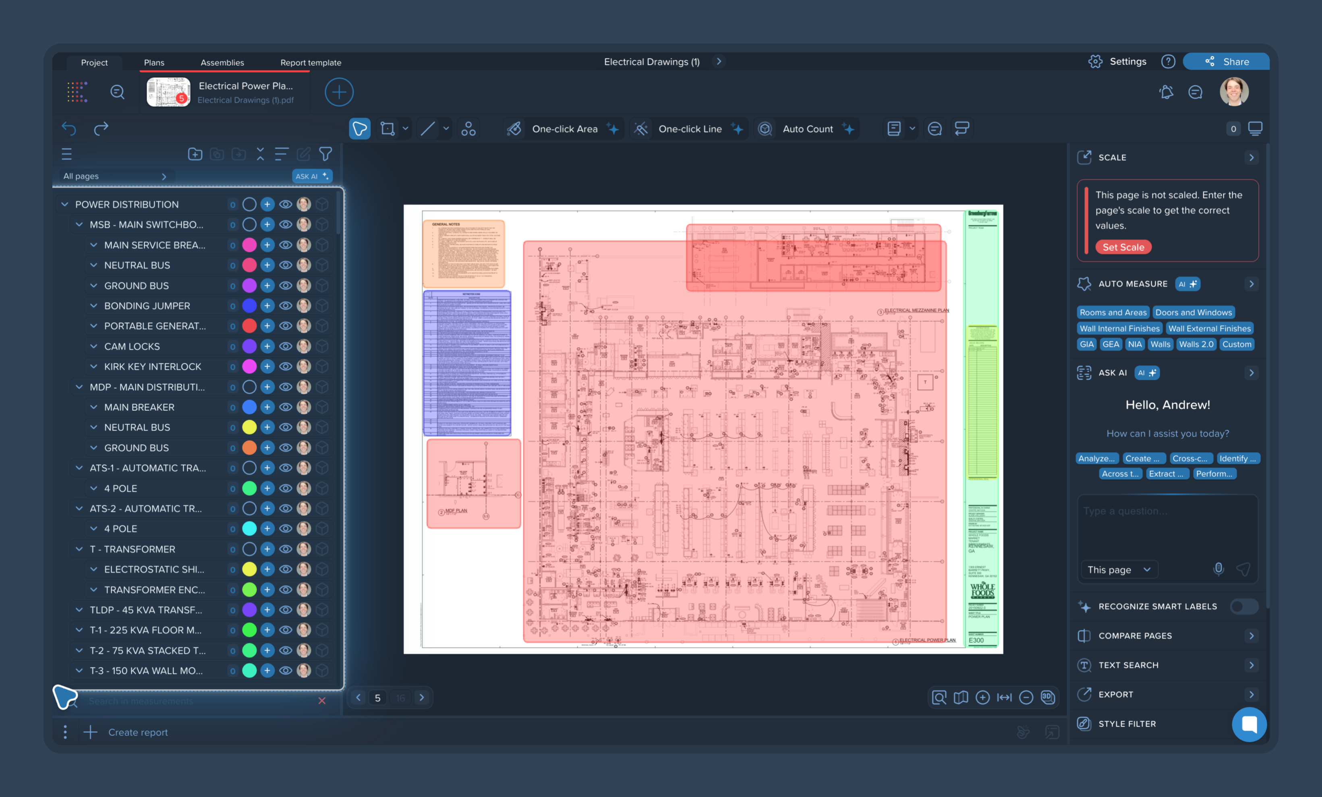Click the NEUTRAL BUS yellow color swatch
The width and height of the screenshot is (1322, 797).
(249, 427)
